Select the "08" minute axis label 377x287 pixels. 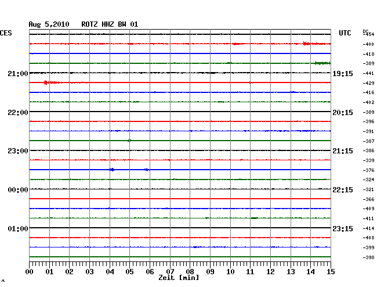tap(190, 272)
